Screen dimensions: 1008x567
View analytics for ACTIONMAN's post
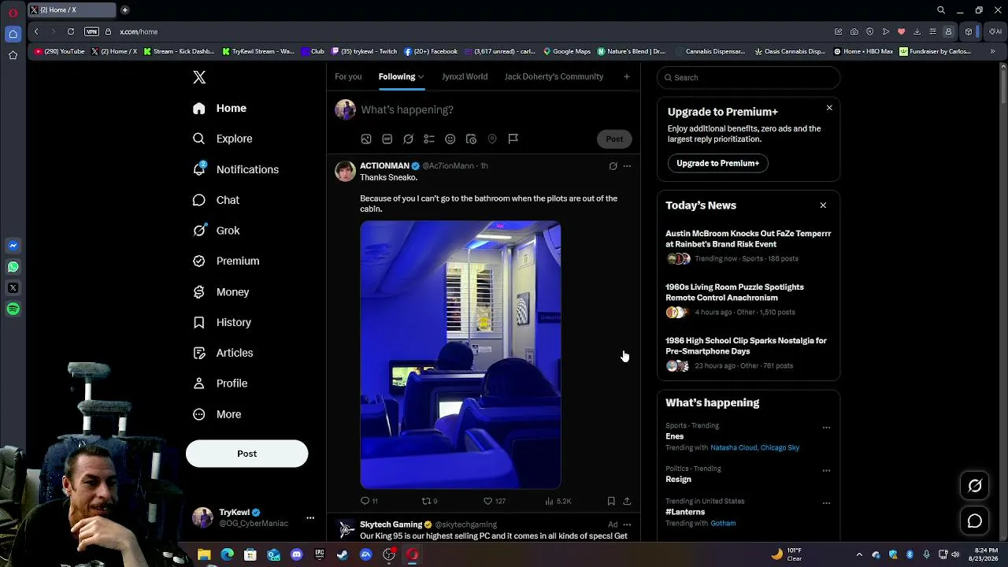(558, 501)
